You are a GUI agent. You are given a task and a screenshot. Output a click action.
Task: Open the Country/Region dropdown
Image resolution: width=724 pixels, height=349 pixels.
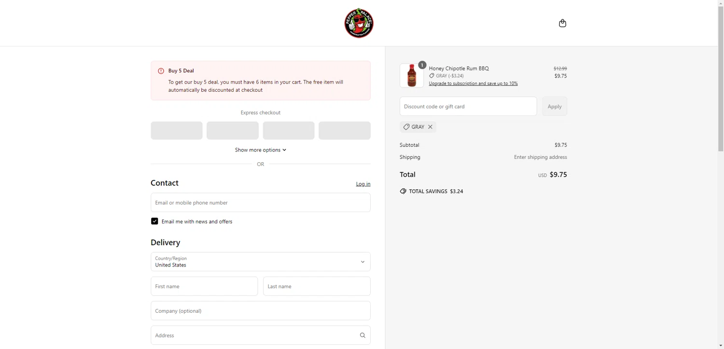click(261, 262)
